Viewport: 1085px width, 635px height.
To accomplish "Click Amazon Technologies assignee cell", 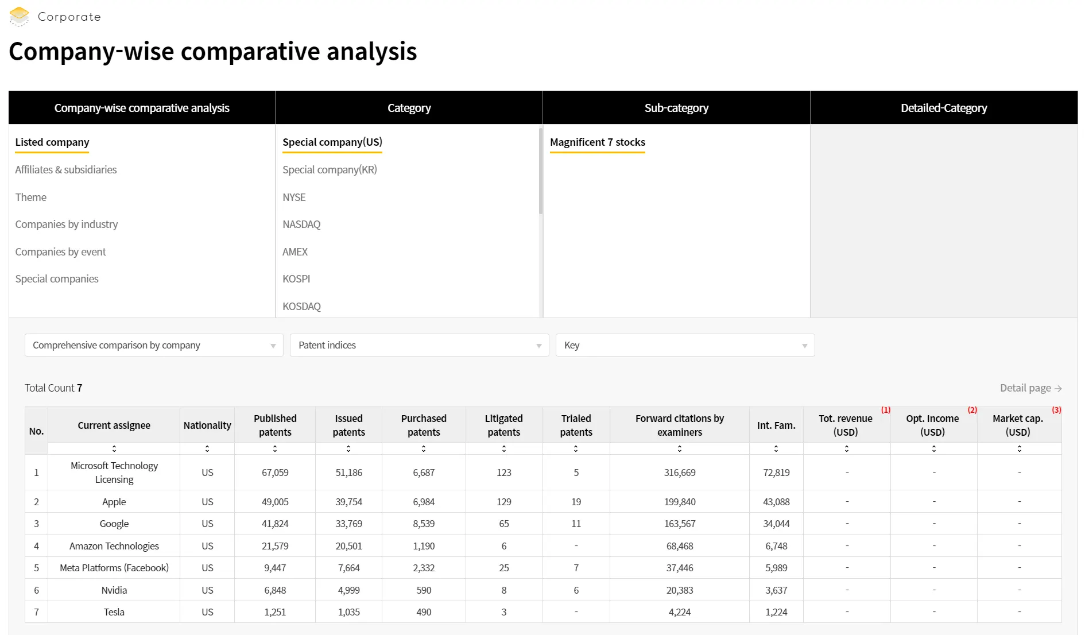I will click(x=114, y=546).
